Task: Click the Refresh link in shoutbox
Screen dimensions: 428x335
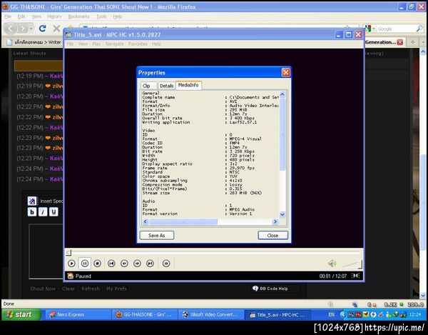Action: (x=91, y=289)
